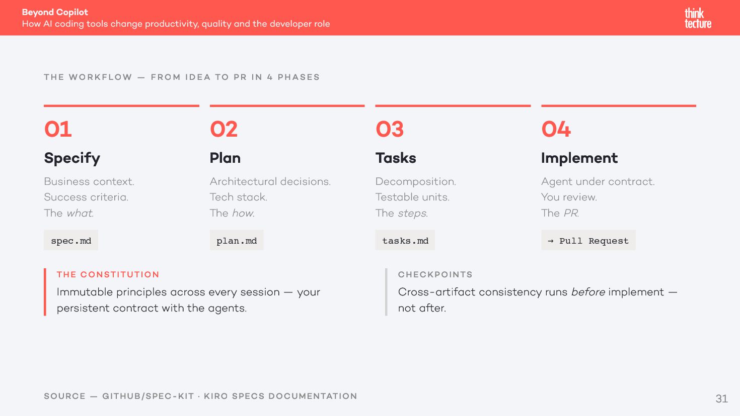Select the Plan heading
The height and width of the screenshot is (416, 740).
225,158
